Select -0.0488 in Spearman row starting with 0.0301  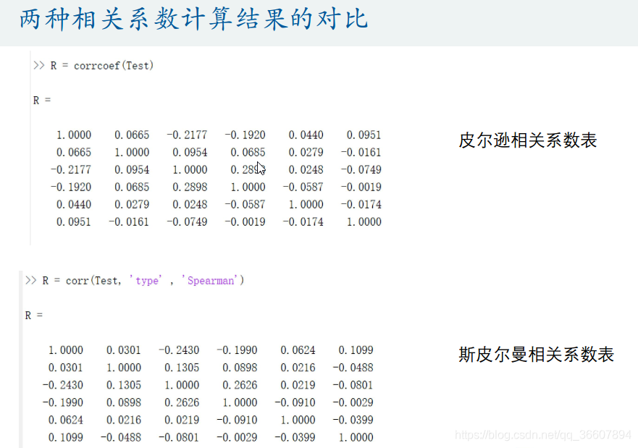tap(353, 368)
